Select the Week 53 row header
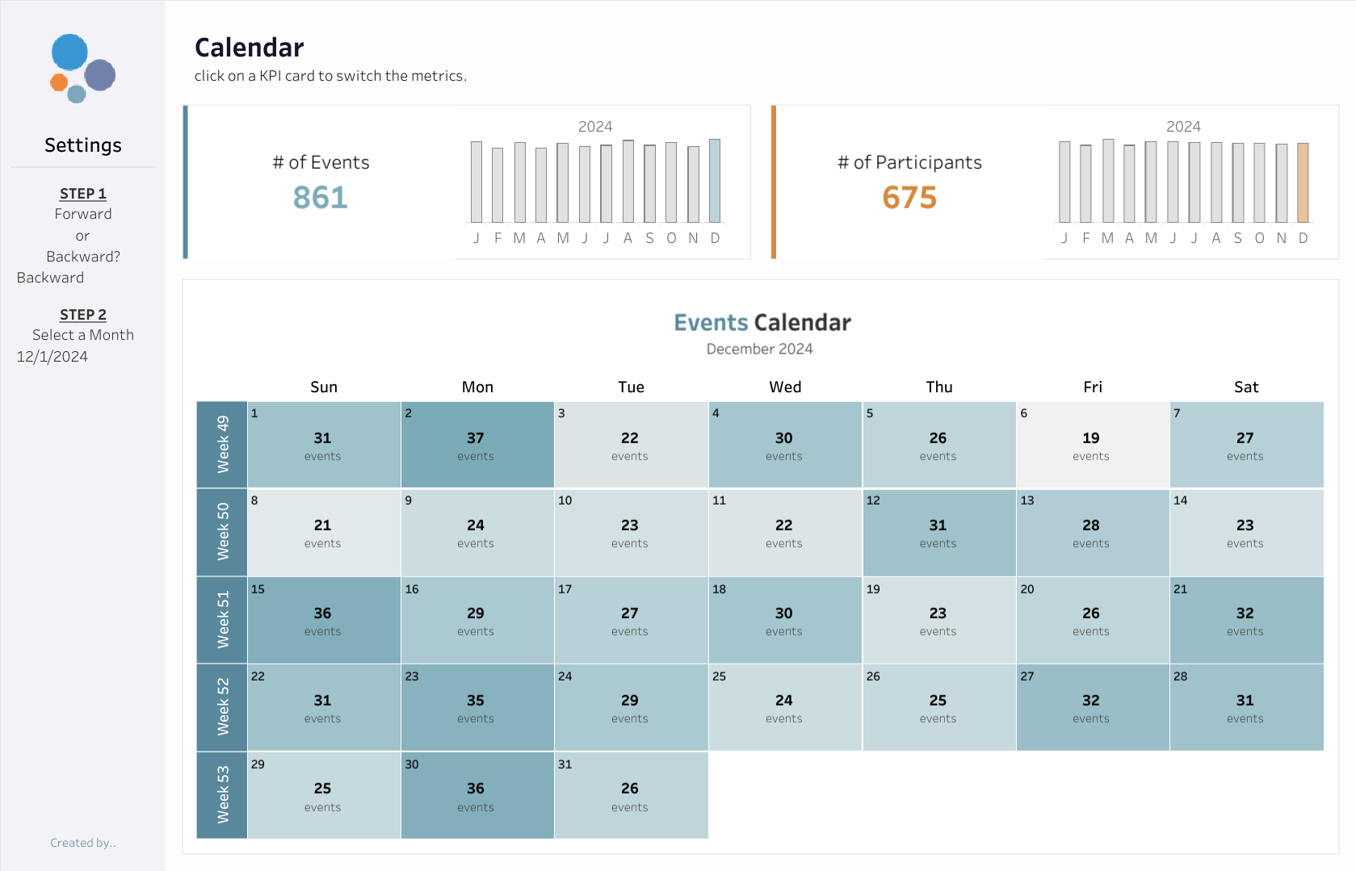The height and width of the screenshot is (871, 1356). tap(222, 795)
